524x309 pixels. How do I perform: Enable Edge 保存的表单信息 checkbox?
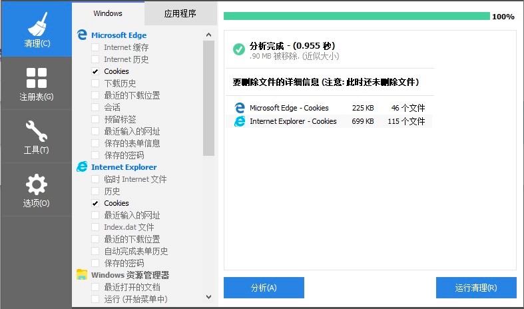[95, 143]
